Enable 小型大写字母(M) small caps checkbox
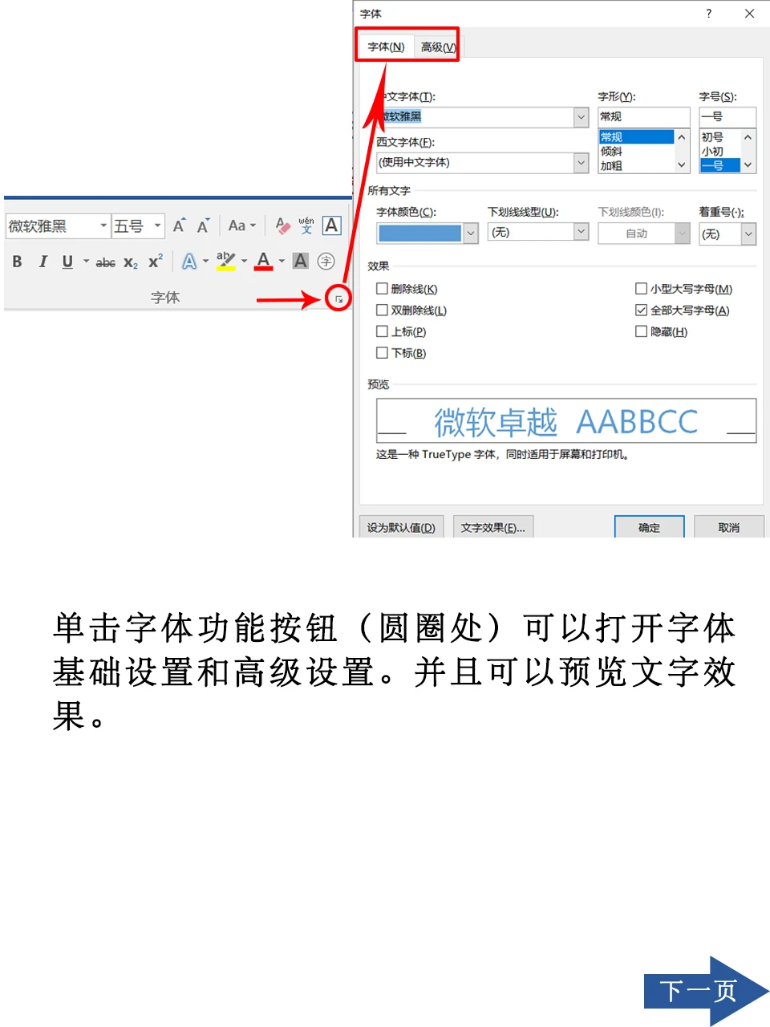Viewport: 770px width, 1027px height. coord(641,289)
